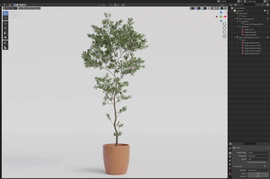Open the Render properties tab
The image size is (270, 179).
pos(230,153)
